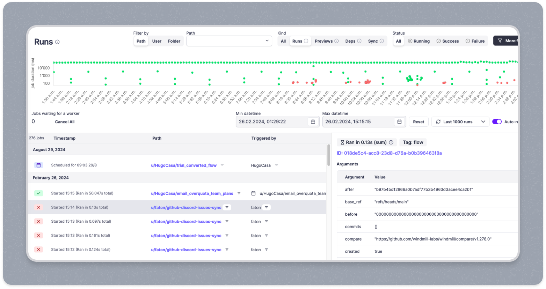Click filter icon beside u/HugoCasa/email_overquota_team_plans path
This screenshot has height=289, width=546.
tap(239, 193)
